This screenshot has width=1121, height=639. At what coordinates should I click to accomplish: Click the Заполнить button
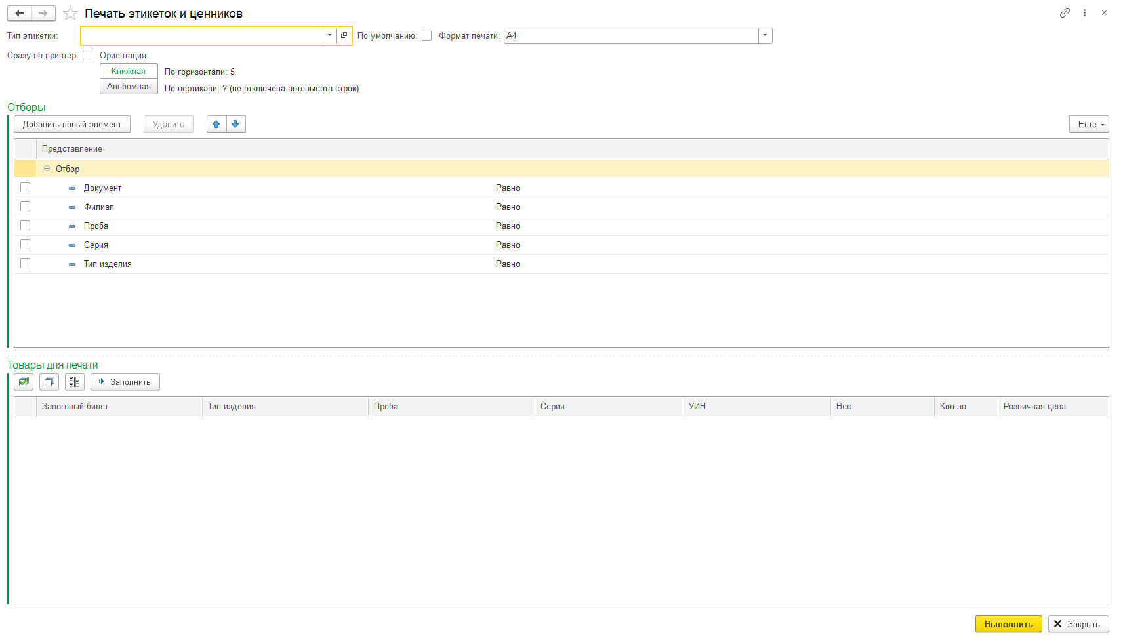[x=125, y=382]
